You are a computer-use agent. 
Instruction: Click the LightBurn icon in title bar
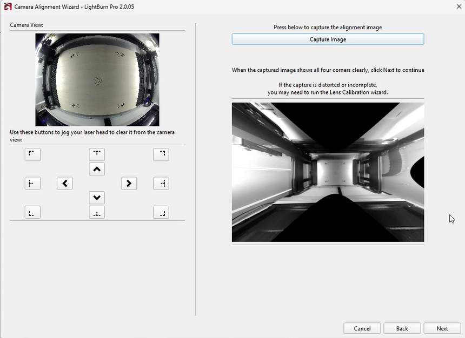pos(8,6)
